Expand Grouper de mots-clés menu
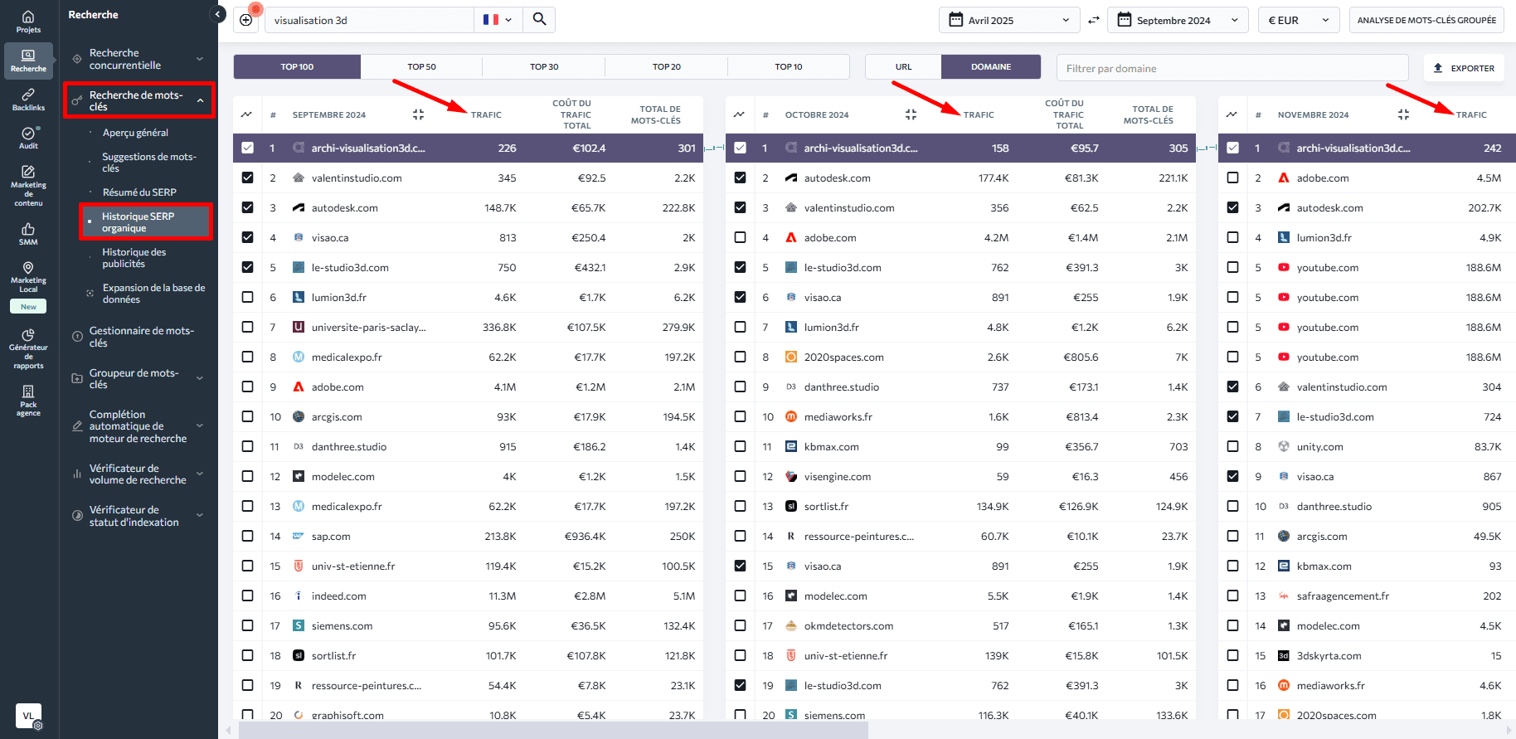 (x=200, y=378)
